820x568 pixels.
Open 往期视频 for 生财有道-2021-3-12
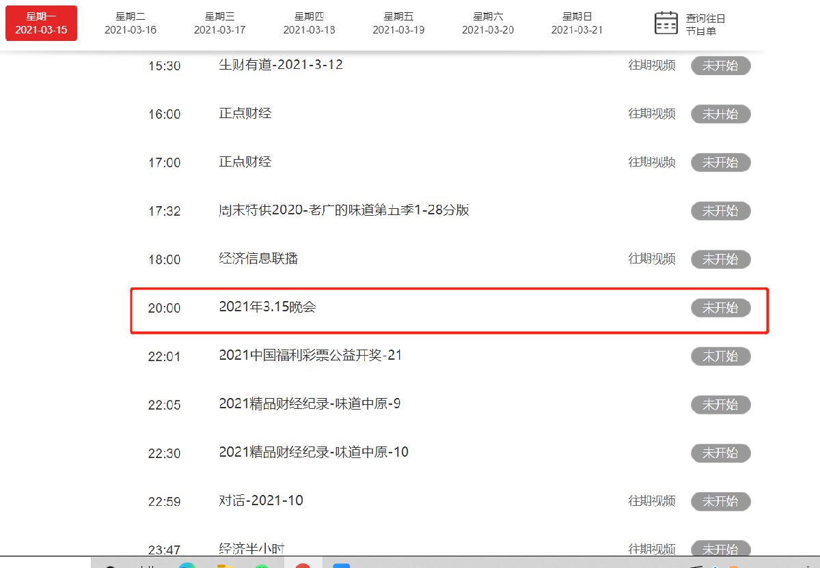coord(651,66)
